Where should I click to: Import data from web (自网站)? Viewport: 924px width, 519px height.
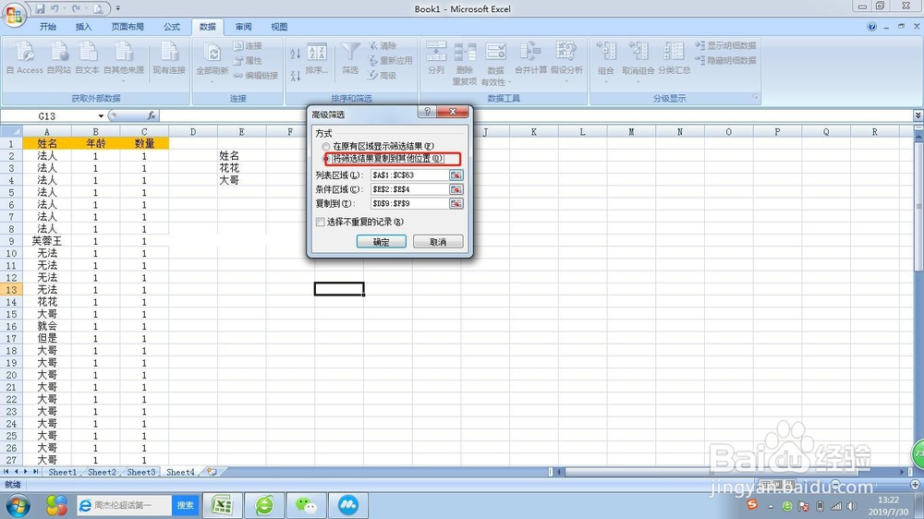point(59,58)
